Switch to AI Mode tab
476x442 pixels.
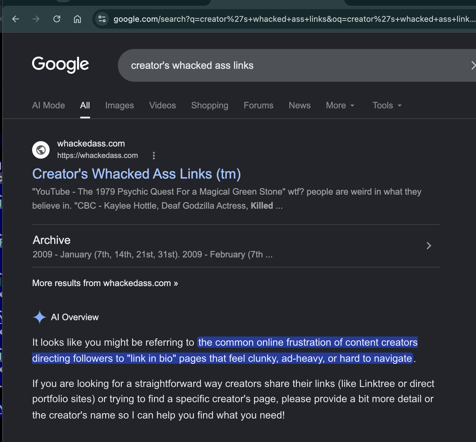click(48, 105)
